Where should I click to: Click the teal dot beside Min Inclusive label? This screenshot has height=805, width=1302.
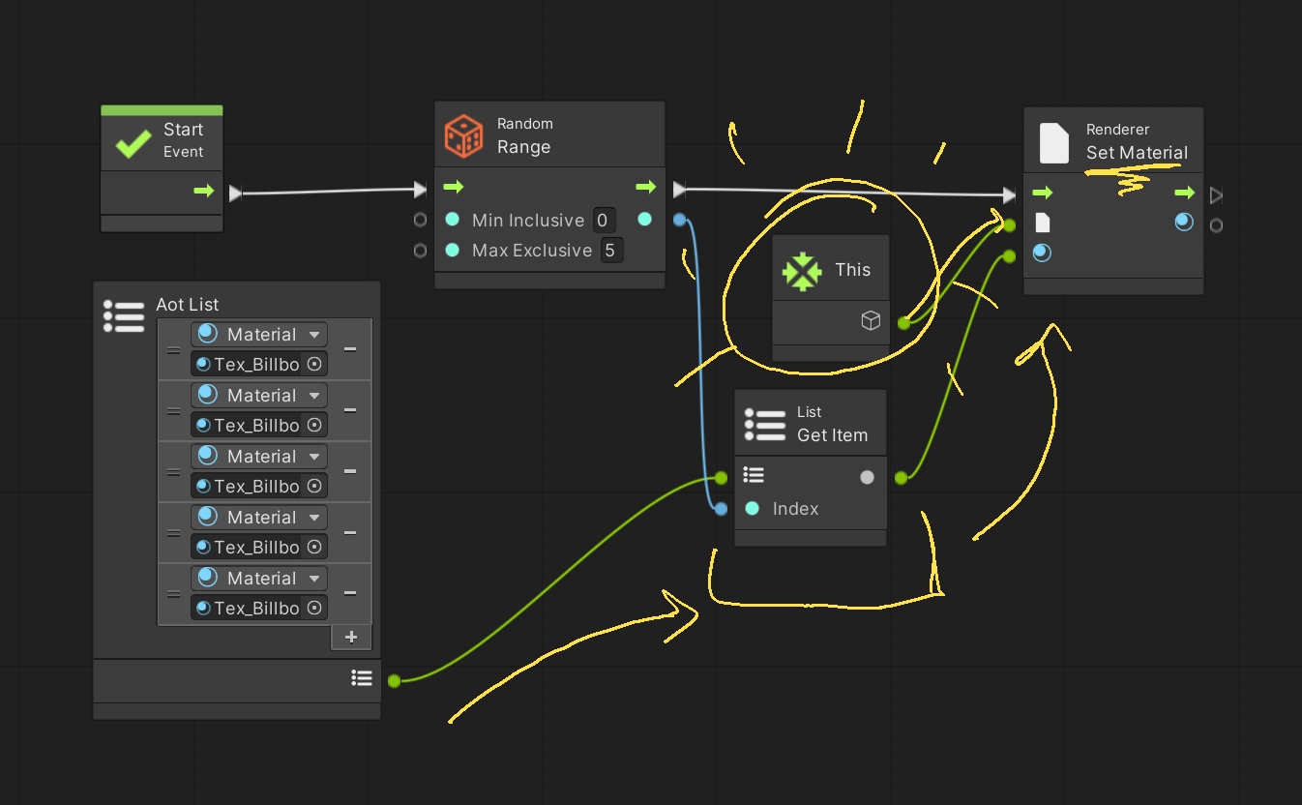(x=452, y=220)
